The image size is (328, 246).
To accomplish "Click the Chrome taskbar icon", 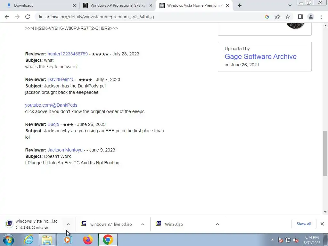I will pyautogui.click(x=108, y=240).
